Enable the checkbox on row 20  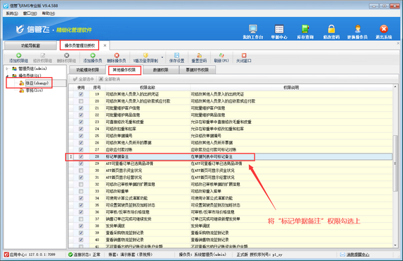[x=81, y=101]
